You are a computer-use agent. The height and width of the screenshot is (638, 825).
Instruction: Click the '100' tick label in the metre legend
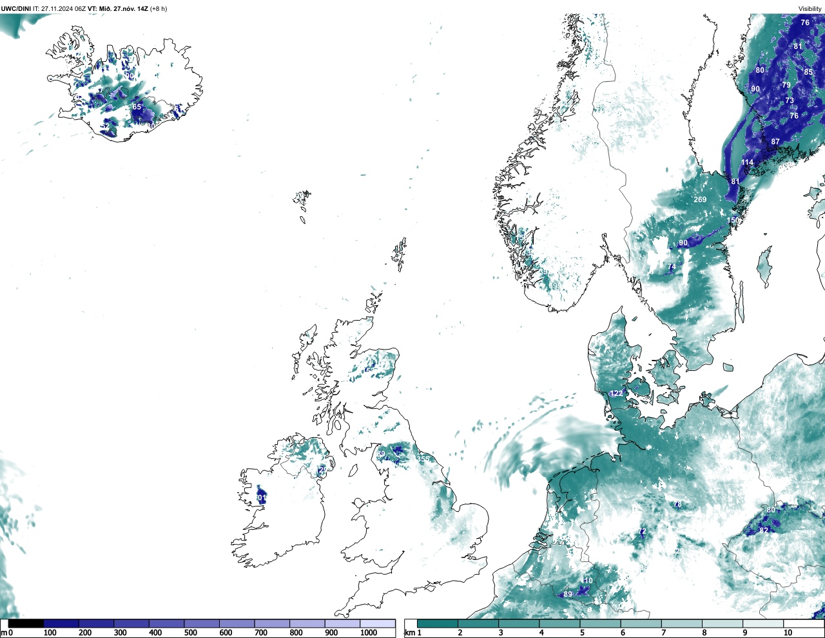pyautogui.click(x=50, y=633)
